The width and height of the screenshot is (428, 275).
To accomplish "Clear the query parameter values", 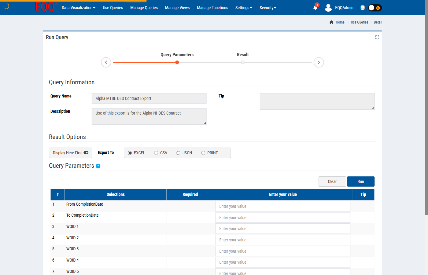I will point(332,181).
